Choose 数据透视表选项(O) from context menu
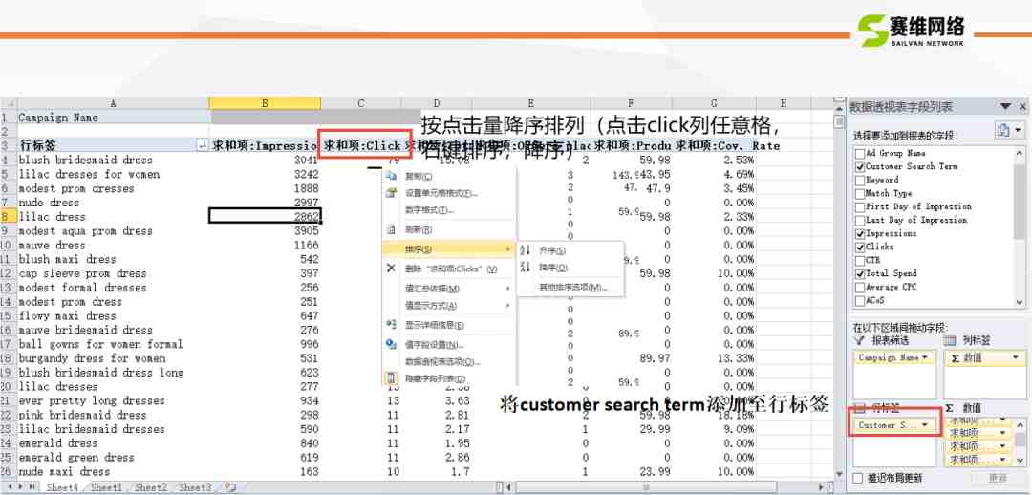The image size is (1032, 495). [x=442, y=362]
